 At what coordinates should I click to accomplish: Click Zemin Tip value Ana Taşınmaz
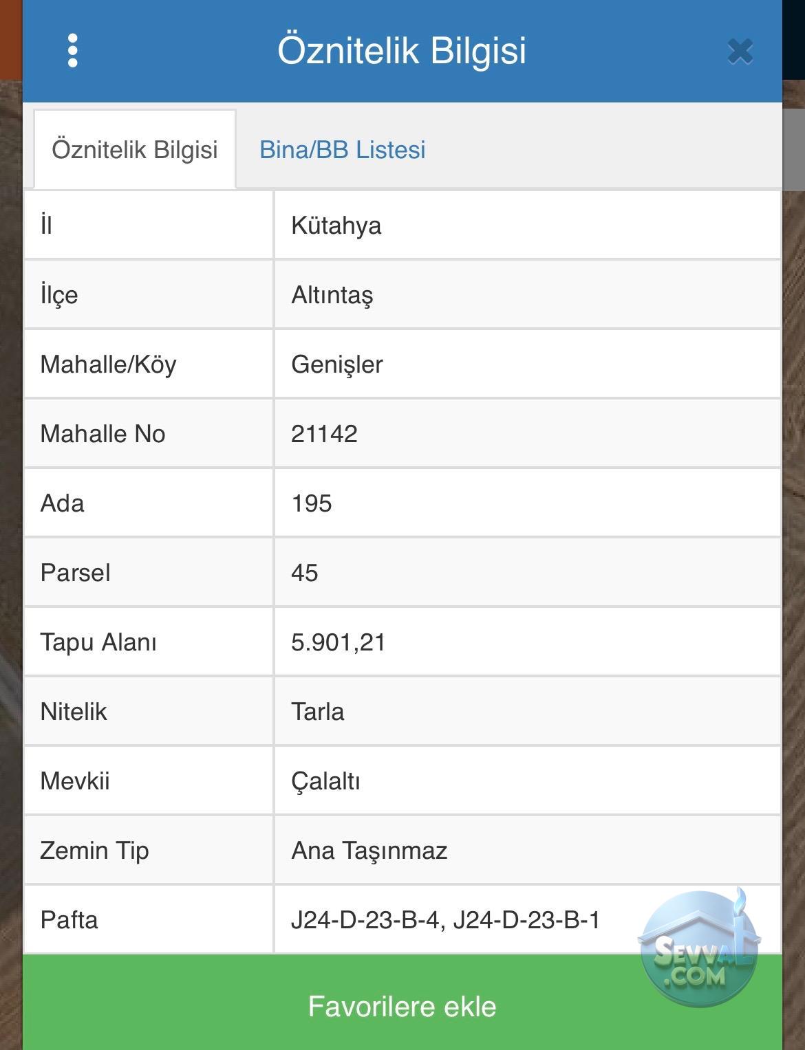point(369,851)
